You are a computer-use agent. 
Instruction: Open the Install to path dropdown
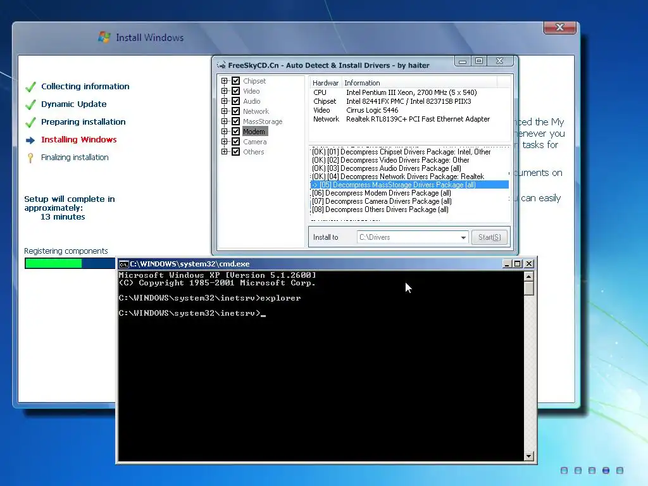coord(463,237)
